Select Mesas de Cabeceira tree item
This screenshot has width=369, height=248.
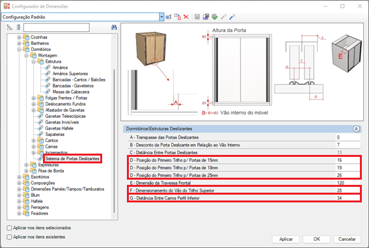[71, 92]
